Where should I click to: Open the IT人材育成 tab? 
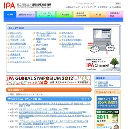click(64, 15)
